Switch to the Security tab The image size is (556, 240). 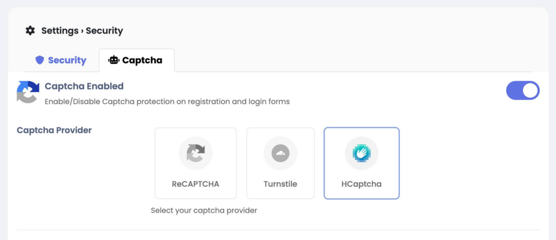pos(61,60)
